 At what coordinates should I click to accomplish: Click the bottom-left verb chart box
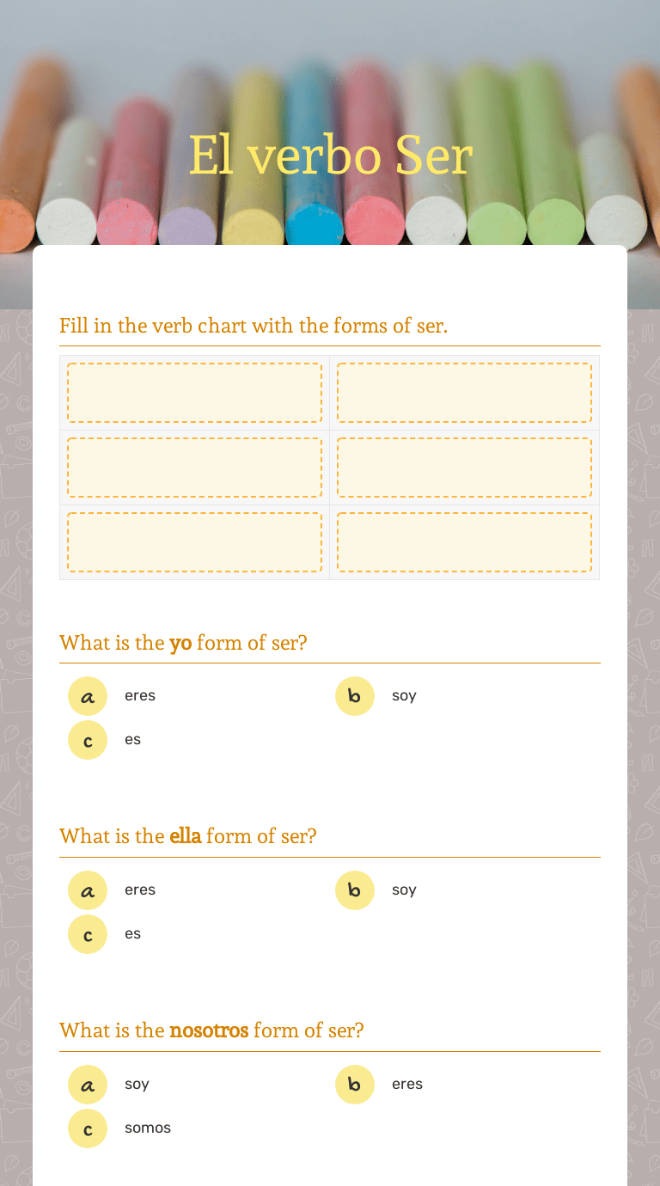(194, 542)
